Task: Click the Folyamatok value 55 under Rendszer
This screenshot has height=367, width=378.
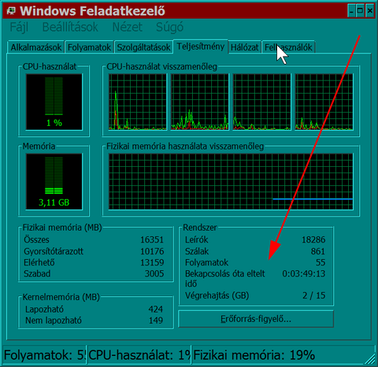Action: [x=321, y=262]
